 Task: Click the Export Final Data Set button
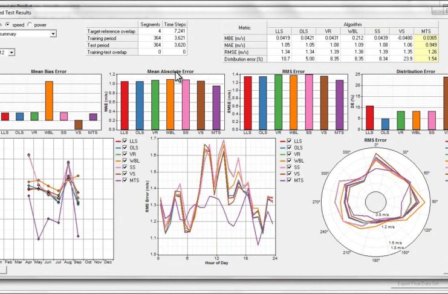pos(418,284)
